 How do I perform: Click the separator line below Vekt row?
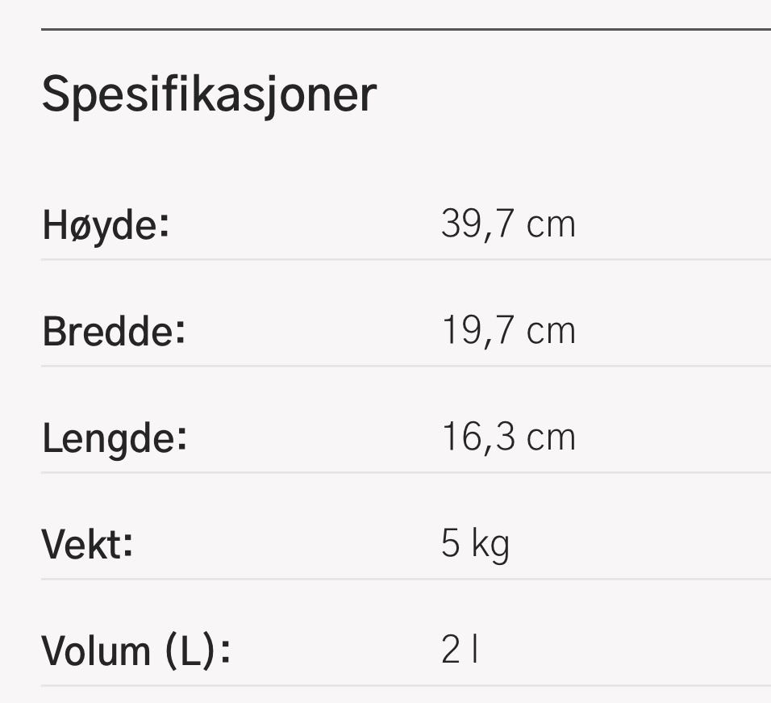click(406, 580)
